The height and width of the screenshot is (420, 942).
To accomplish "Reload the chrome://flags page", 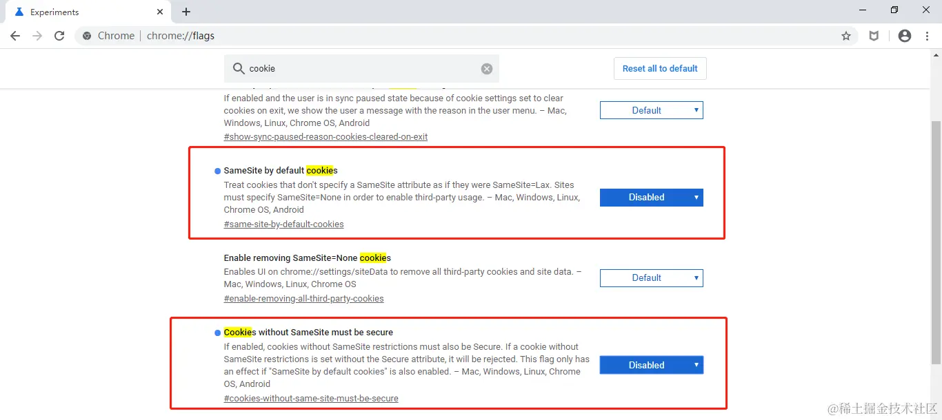I will coord(59,36).
